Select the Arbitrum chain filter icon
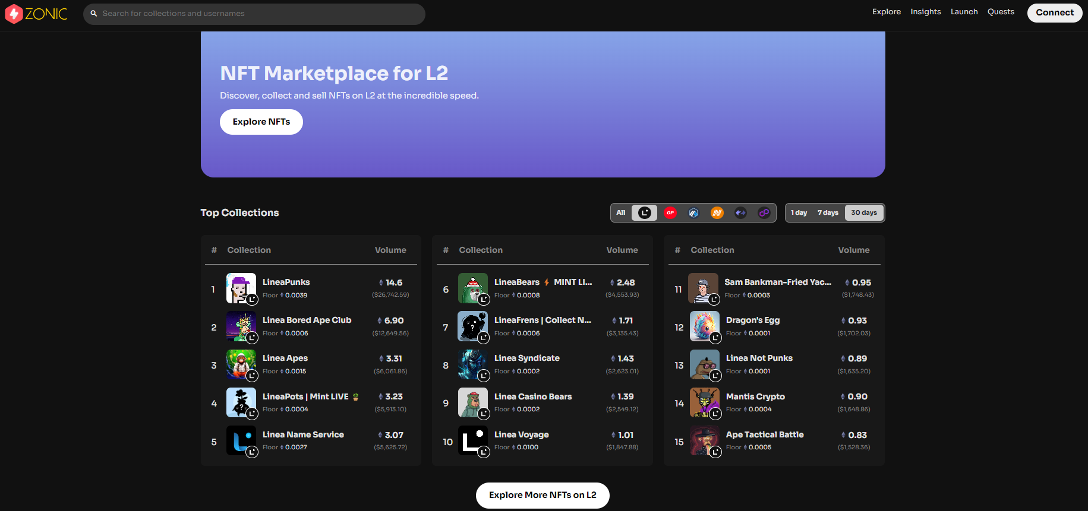The width and height of the screenshot is (1088, 511). pos(693,213)
